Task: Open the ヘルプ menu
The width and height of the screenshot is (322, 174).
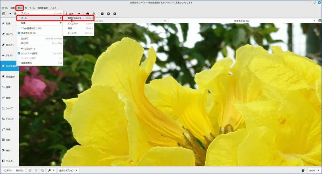Action: click(53, 8)
